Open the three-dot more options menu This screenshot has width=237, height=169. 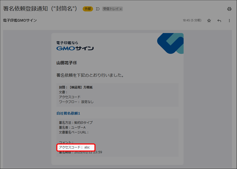pos(229,21)
